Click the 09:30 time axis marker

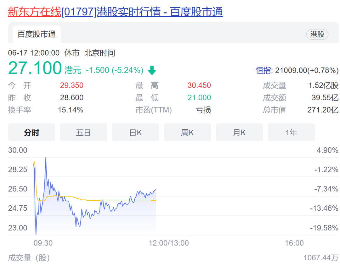pyautogui.click(x=43, y=243)
